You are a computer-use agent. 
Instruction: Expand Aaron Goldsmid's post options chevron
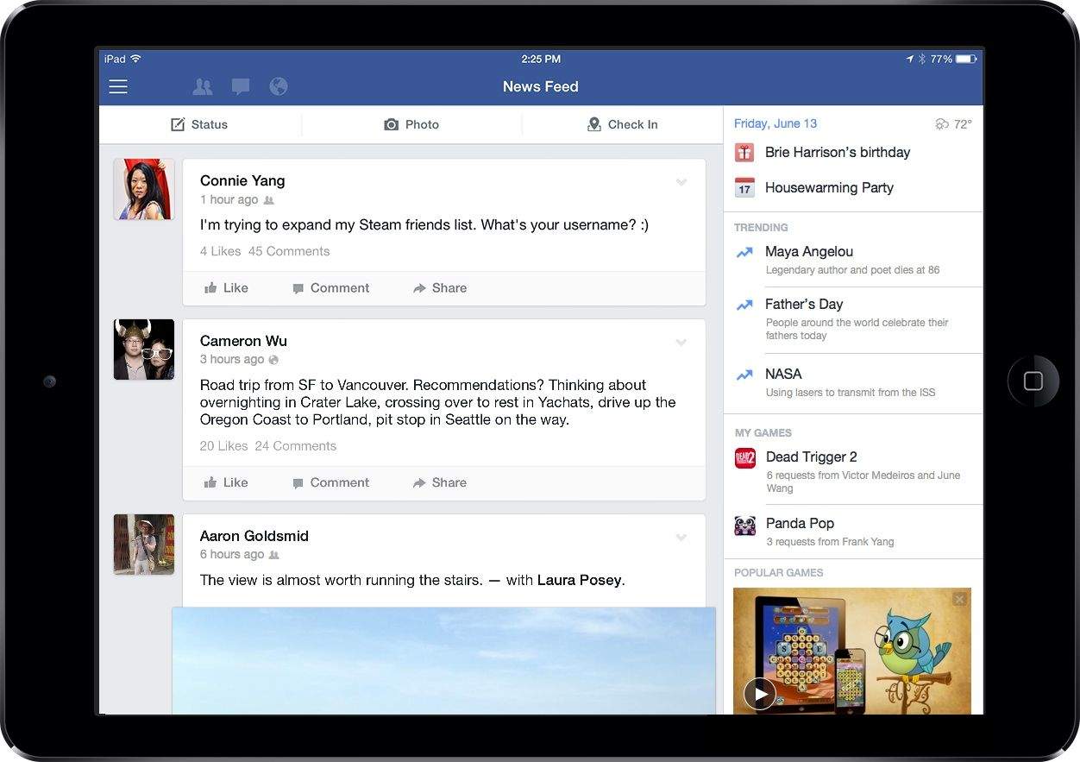click(x=681, y=537)
